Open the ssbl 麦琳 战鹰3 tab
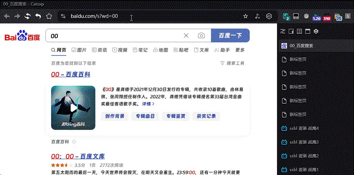 pos(316,142)
